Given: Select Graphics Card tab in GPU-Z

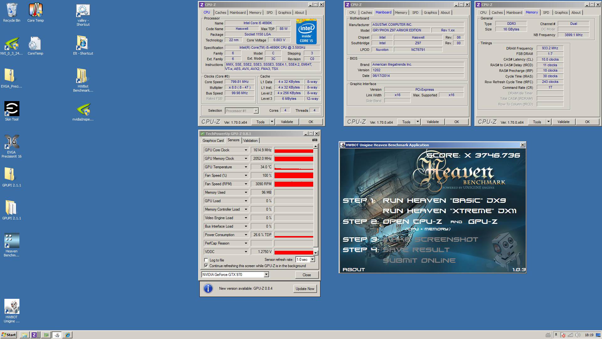Looking at the screenshot, I should click(x=213, y=141).
